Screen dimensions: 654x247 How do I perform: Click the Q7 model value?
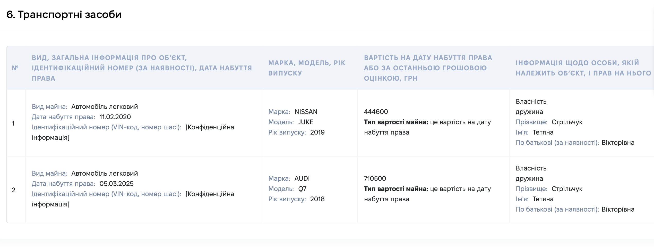click(x=302, y=189)
